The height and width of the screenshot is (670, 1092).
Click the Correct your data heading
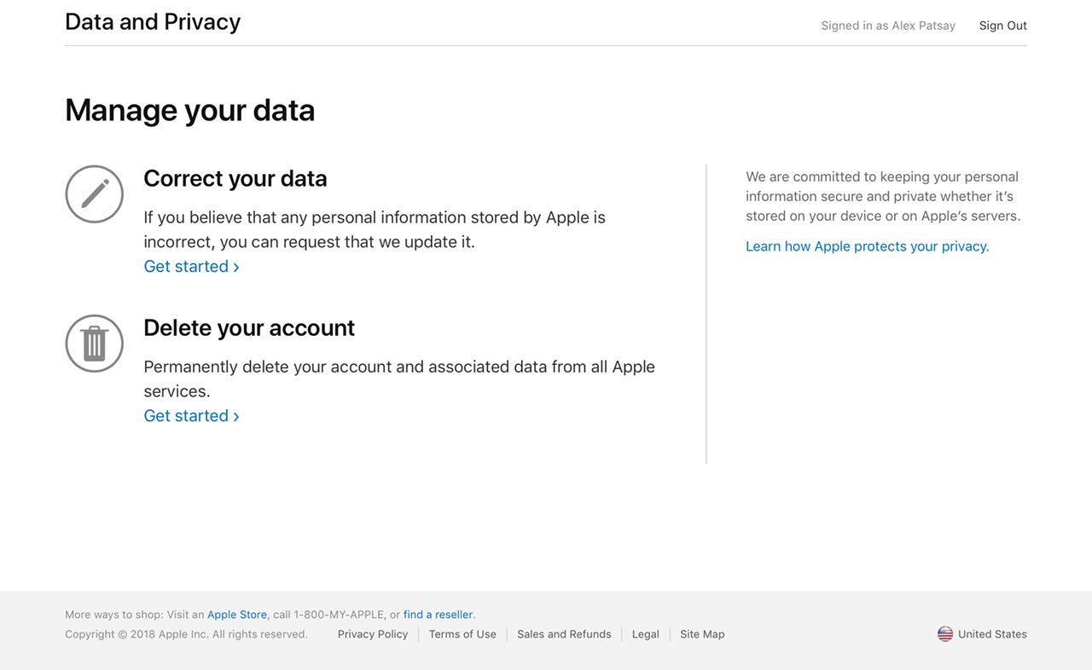pos(235,178)
